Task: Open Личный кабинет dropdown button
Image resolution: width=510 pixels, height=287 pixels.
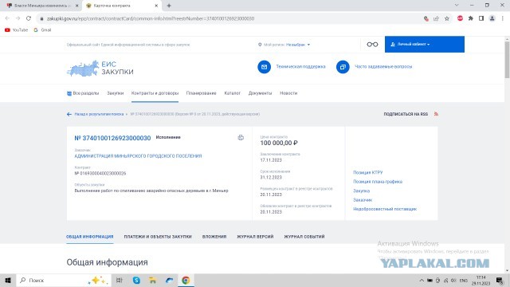Action: tap(425, 45)
